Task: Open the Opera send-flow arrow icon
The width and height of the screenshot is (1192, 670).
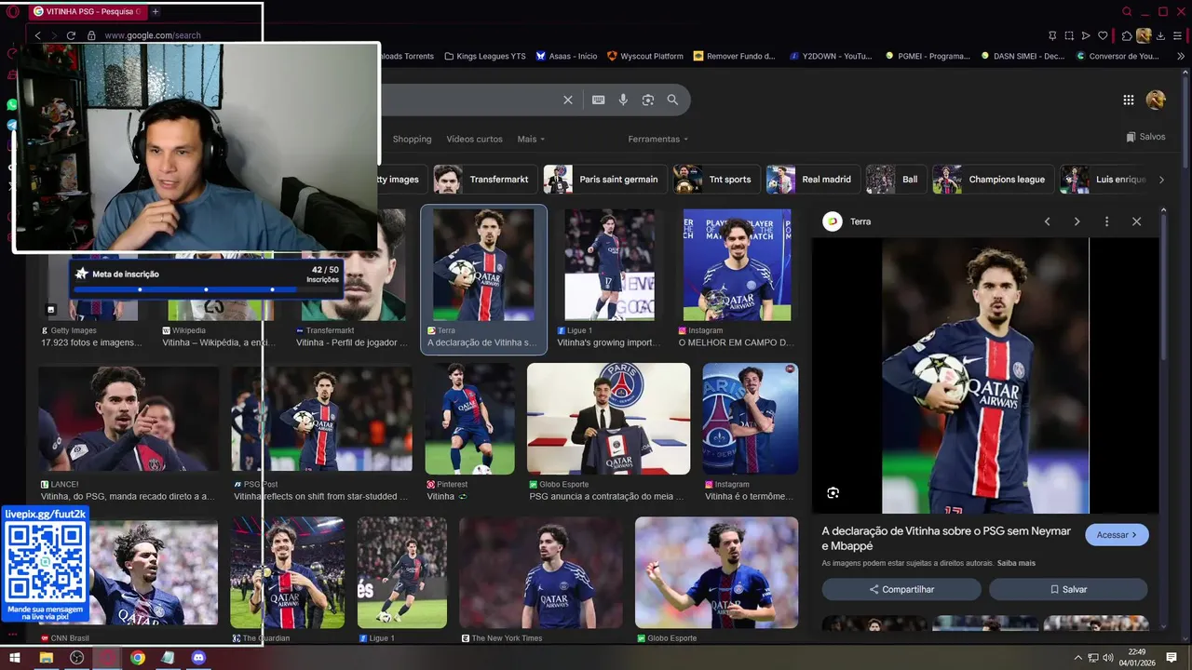Action: (1086, 35)
